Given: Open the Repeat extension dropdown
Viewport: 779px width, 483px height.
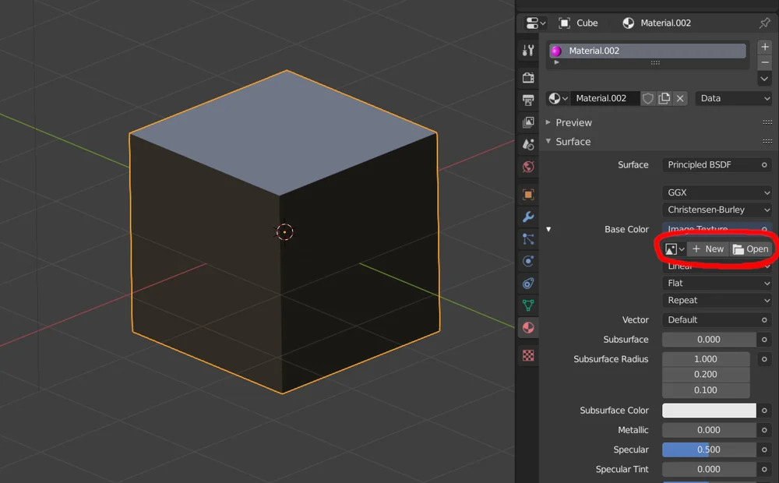Looking at the screenshot, I should (717, 300).
